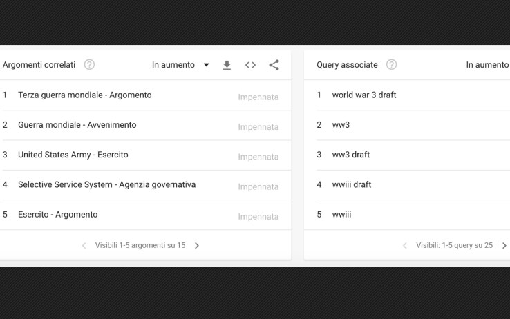Go to next page of query results

click(x=504, y=246)
